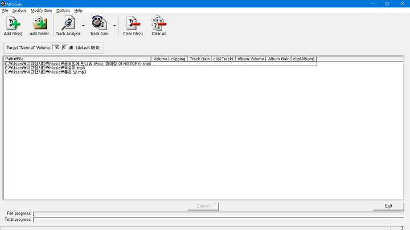
Task: Expand the Track Analysis dropdown arrow
Action: pos(83,26)
